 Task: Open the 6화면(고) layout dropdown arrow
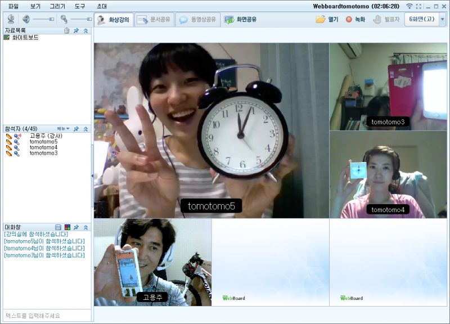pos(442,19)
